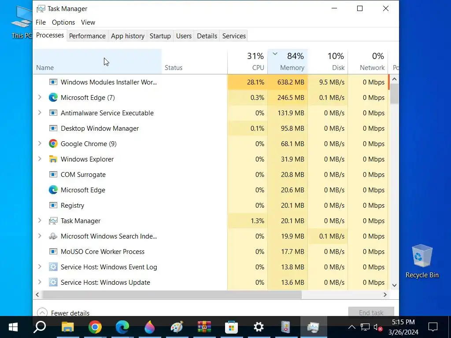
Task: Click the vertical scrollbar down arrow
Action: pos(394,285)
